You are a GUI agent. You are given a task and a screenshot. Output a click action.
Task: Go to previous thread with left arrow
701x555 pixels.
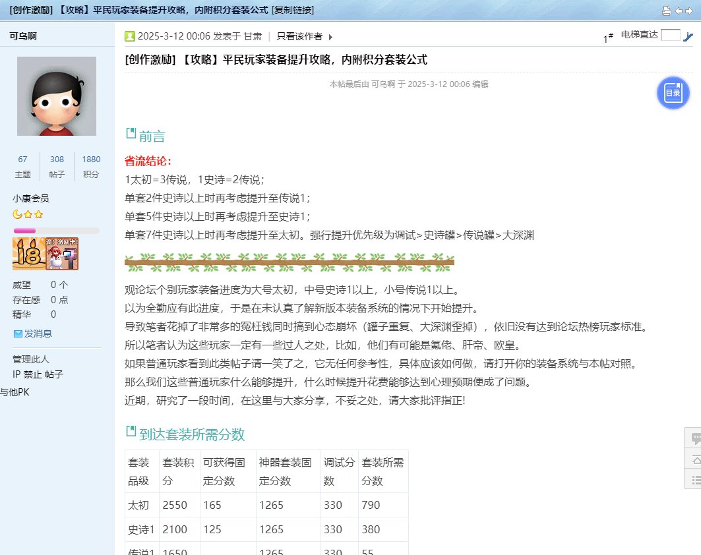pyautogui.click(x=679, y=11)
